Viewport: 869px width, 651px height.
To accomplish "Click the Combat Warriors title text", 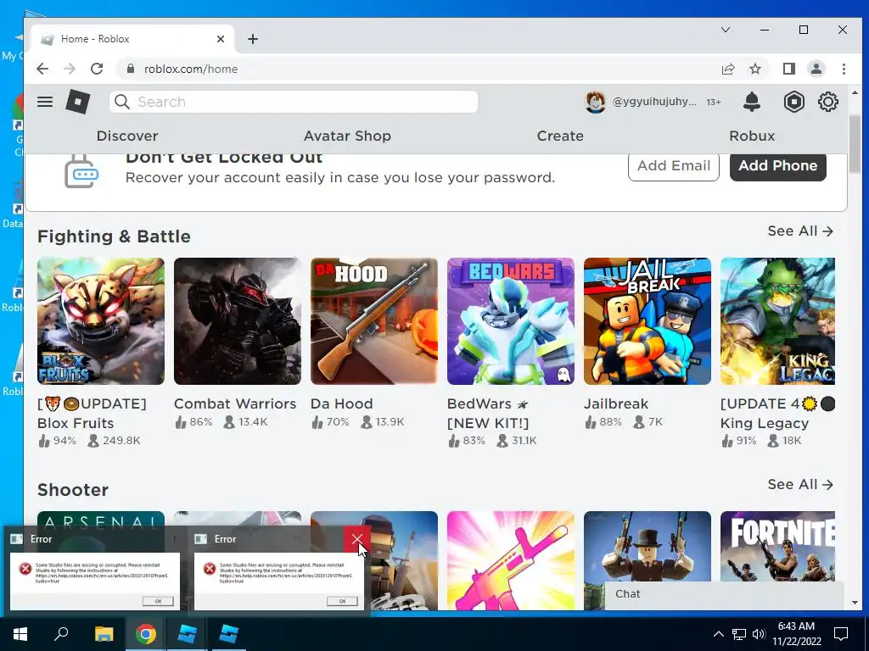I will coord(235,404).
